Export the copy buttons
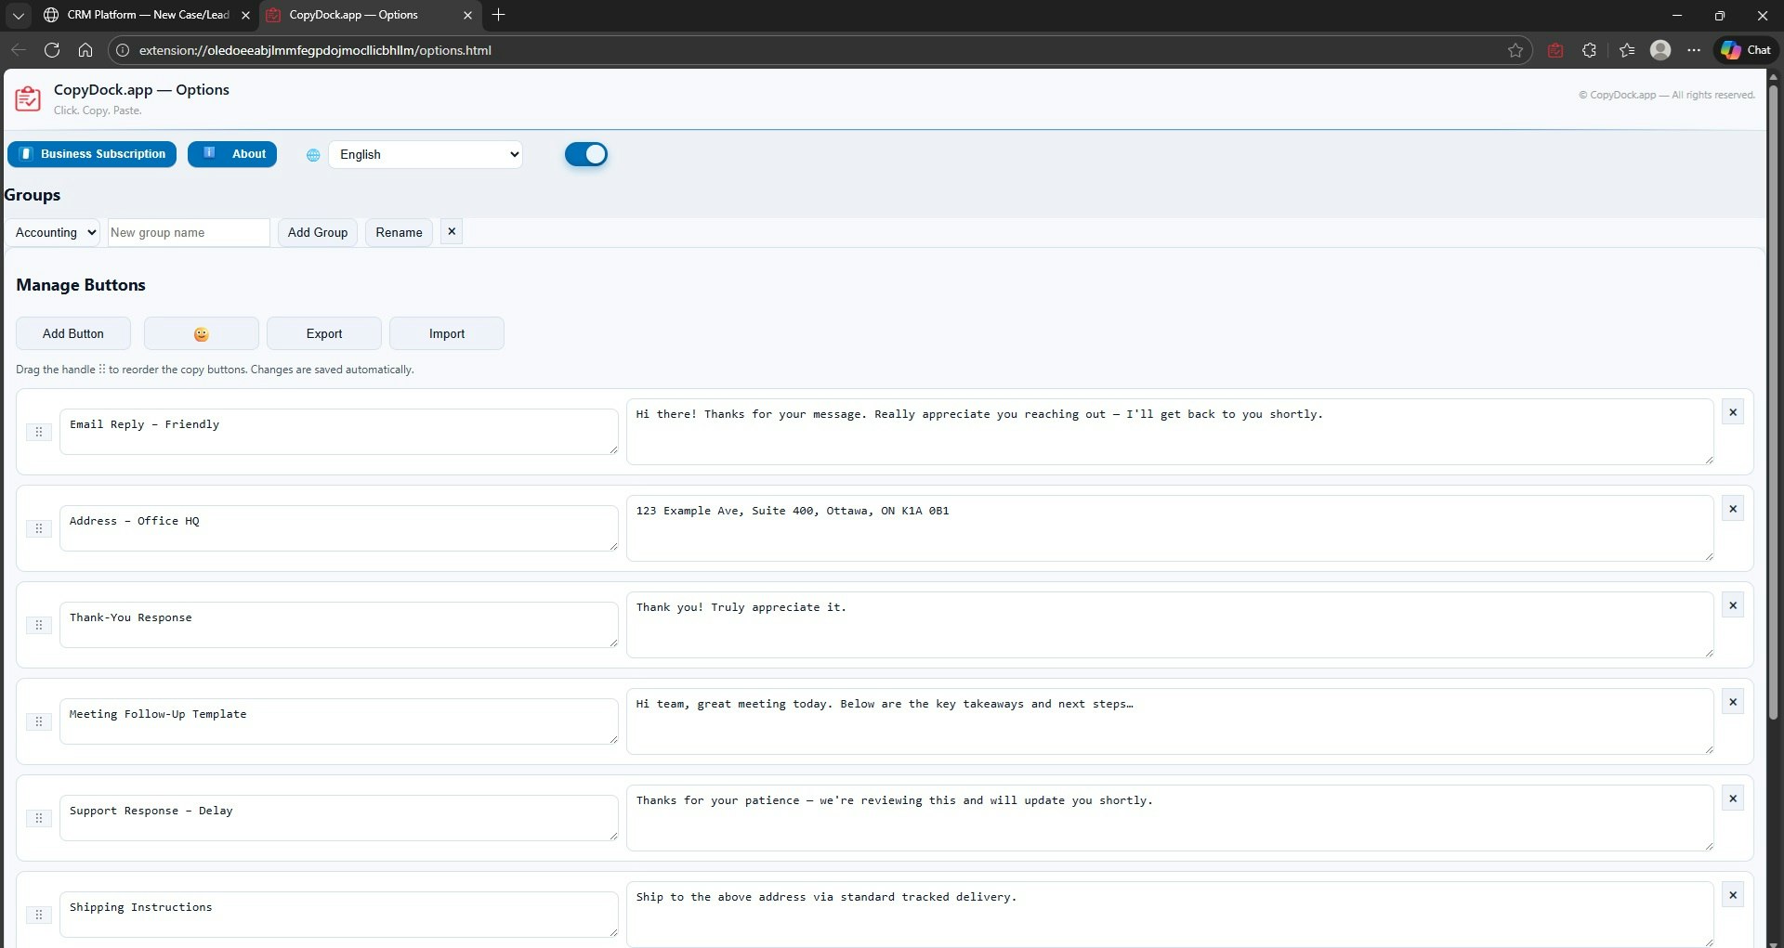Screen dimensions: 1784x948 coord(322,333)
